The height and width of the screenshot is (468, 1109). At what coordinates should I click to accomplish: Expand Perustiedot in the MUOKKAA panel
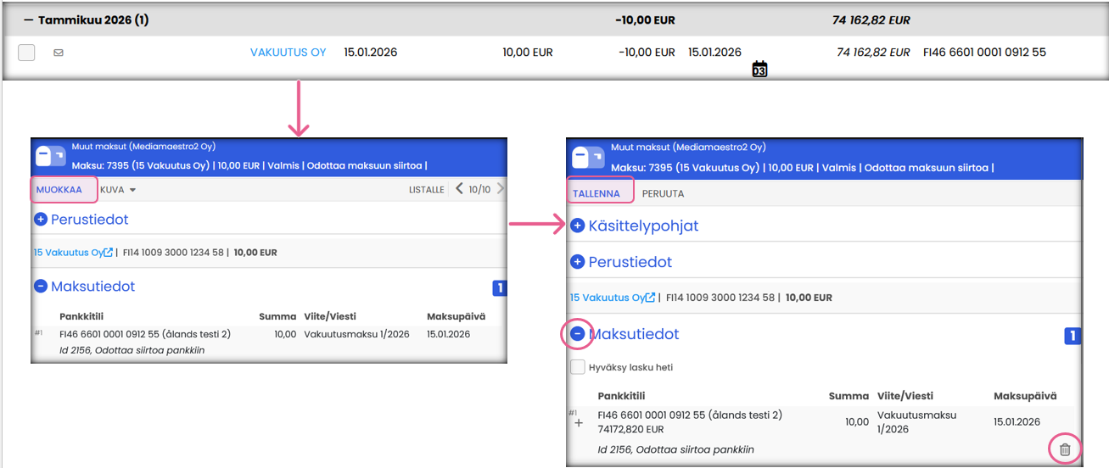click(x=41, y=220)
